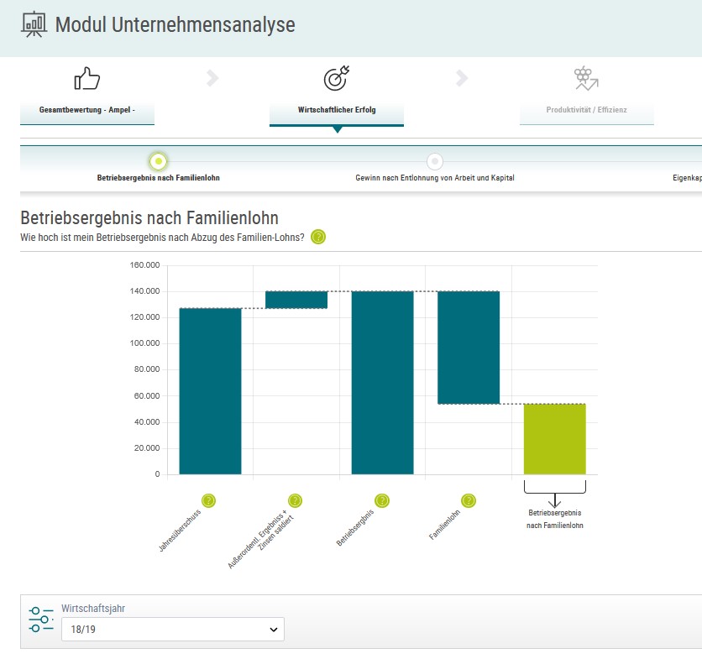
Task: Select the Gewinn nach Entlohnung step circle
Action: click(434, 161)
